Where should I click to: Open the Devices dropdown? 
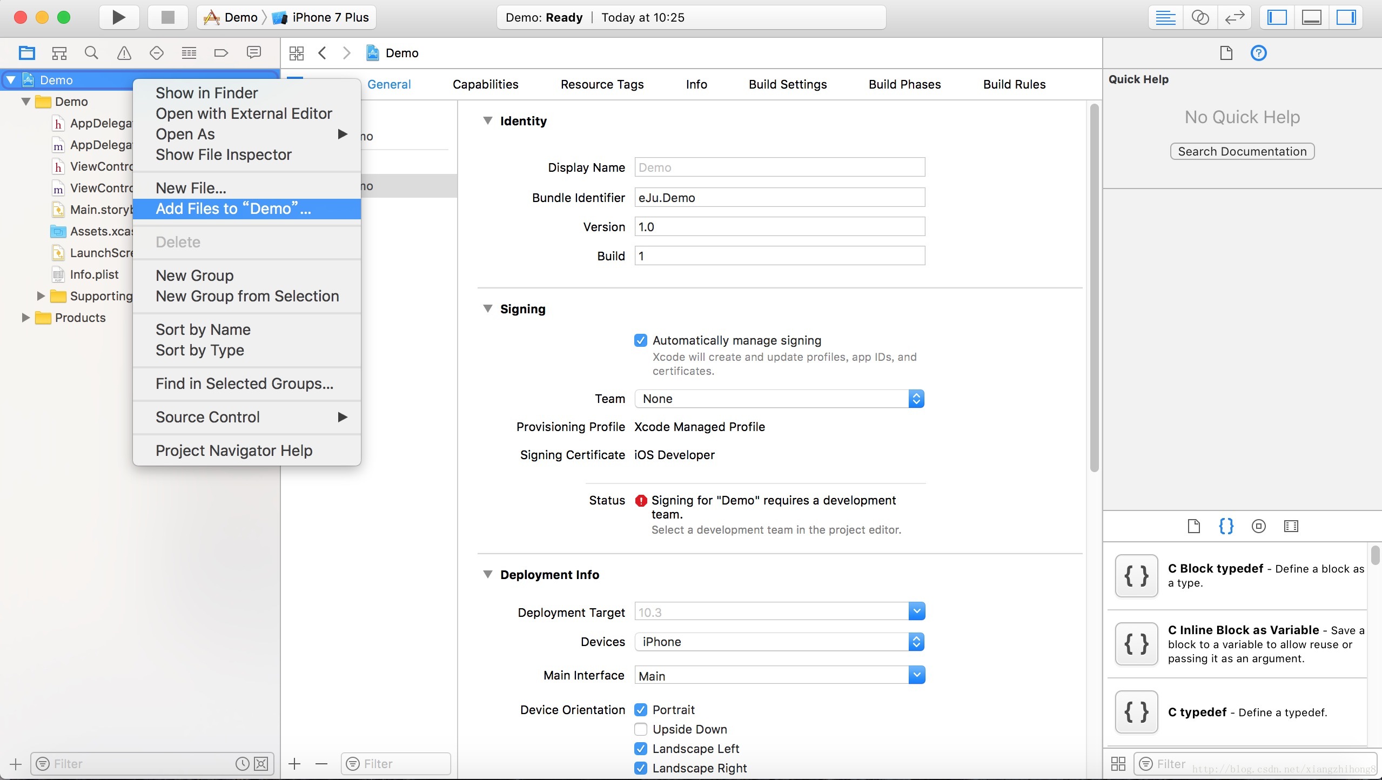(x=780, y=642)
